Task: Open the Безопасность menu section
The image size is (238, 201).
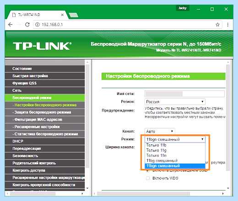Action: [x=45, y=156]
